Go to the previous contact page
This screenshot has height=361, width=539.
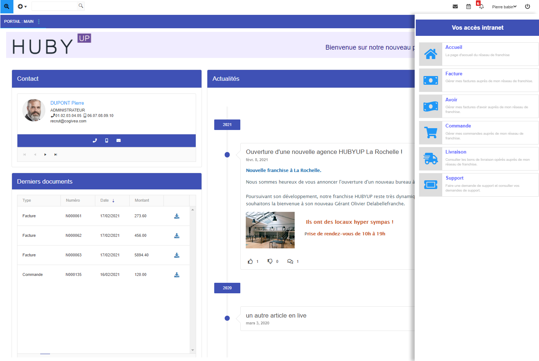point(35,155)
